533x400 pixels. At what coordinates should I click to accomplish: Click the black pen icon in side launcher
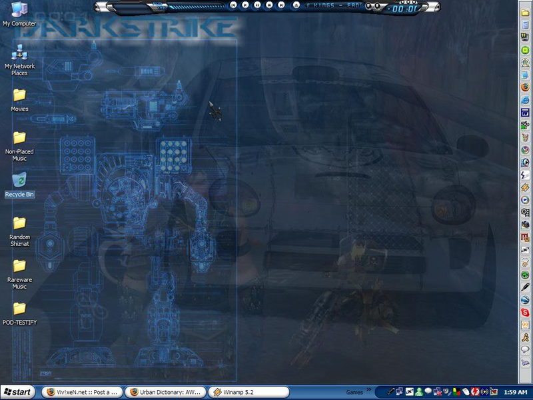pos(525,287)
